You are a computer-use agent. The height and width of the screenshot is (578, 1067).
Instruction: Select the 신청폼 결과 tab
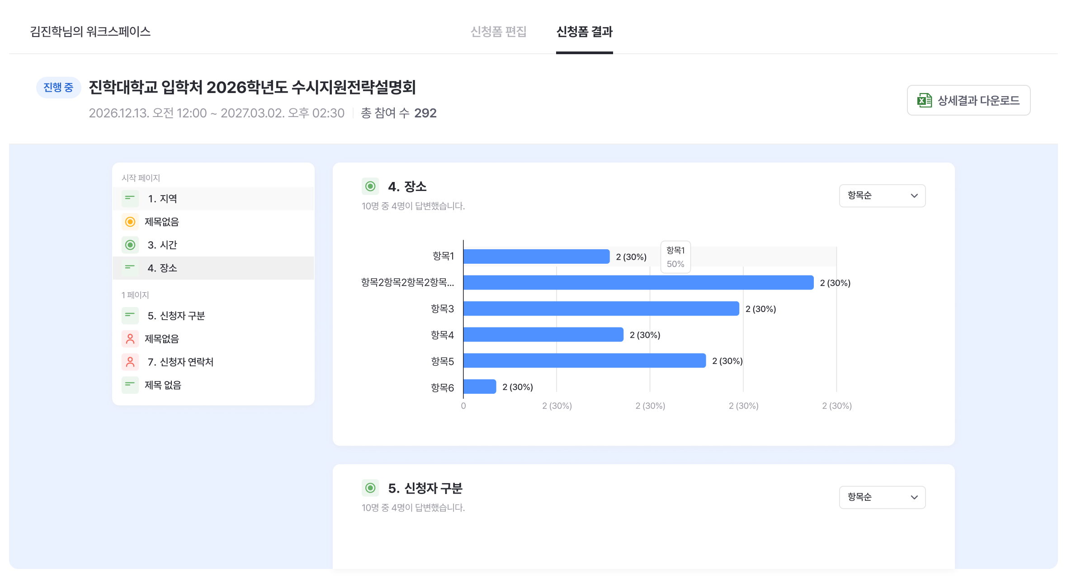pos(584,32)
